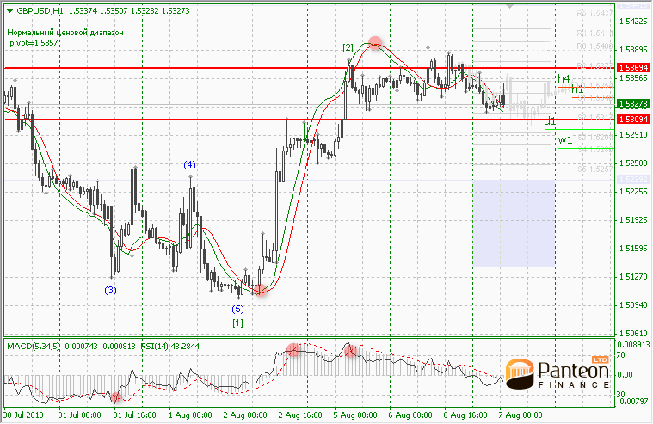Click the gray chart shift triangle marker
This screenshot has height=424, width=653.
(509, 6)
